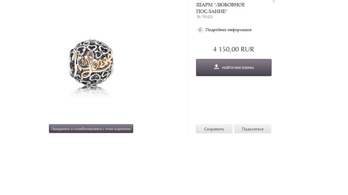Select the item number № 791425
This screenshot has width=348, height=195.
click(204, 17)
